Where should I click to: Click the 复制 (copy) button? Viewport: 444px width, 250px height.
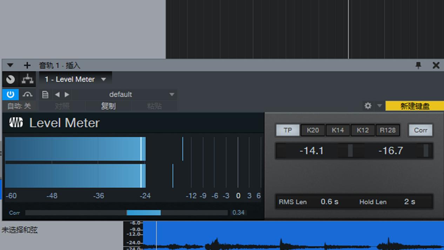[108, 106]
